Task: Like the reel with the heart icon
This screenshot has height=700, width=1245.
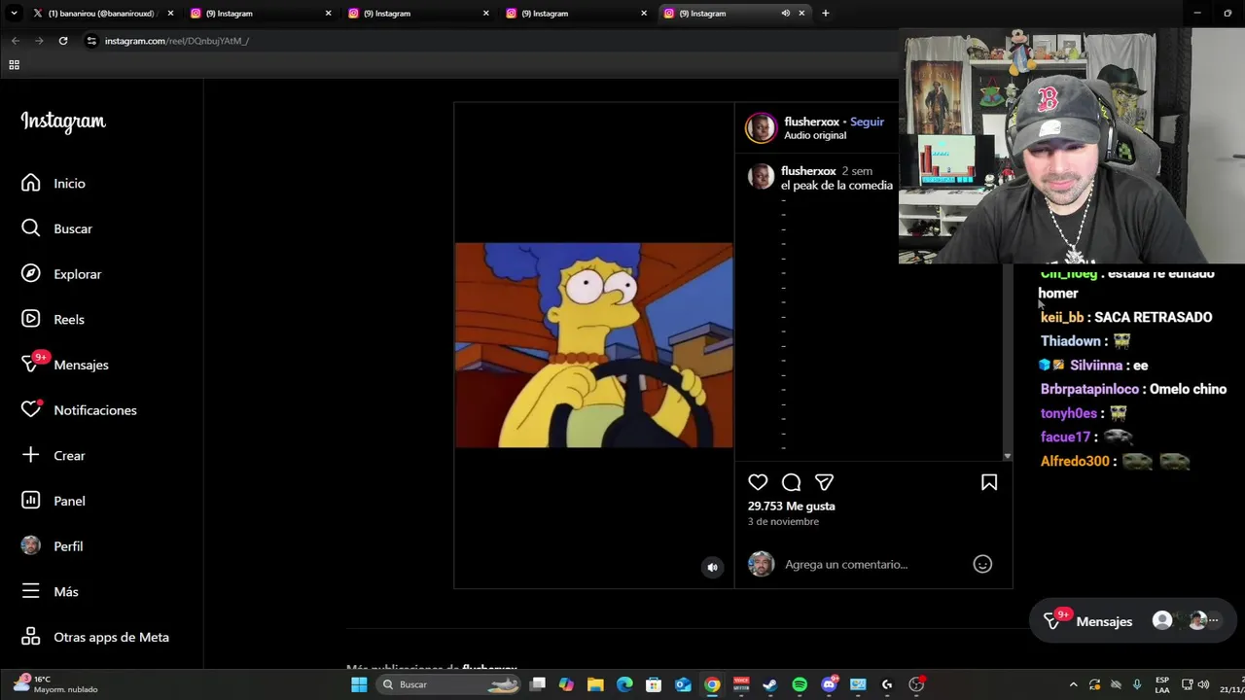Action: [x=758, y=482]
